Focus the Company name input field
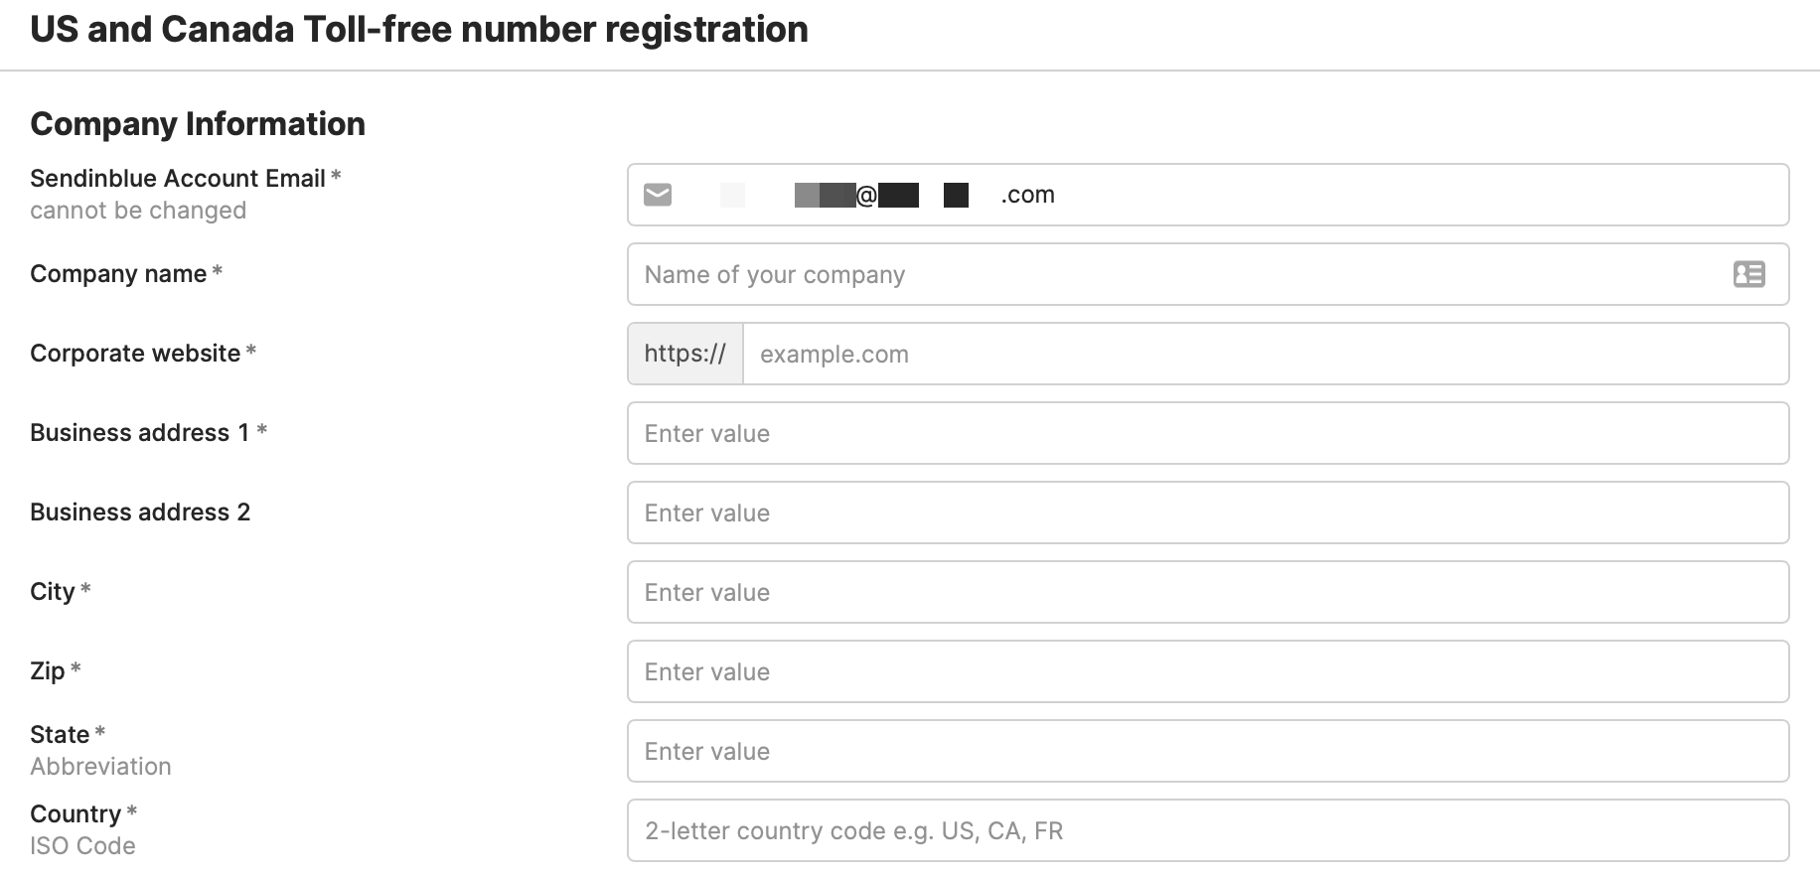 (1172, 274)
